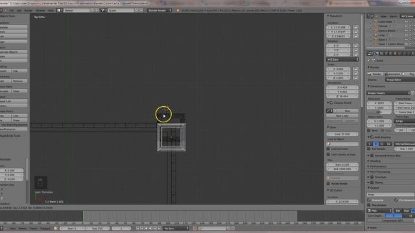Lock the Location X value

355,27
